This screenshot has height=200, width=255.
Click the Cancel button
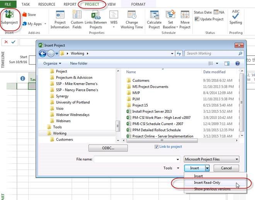226,168
